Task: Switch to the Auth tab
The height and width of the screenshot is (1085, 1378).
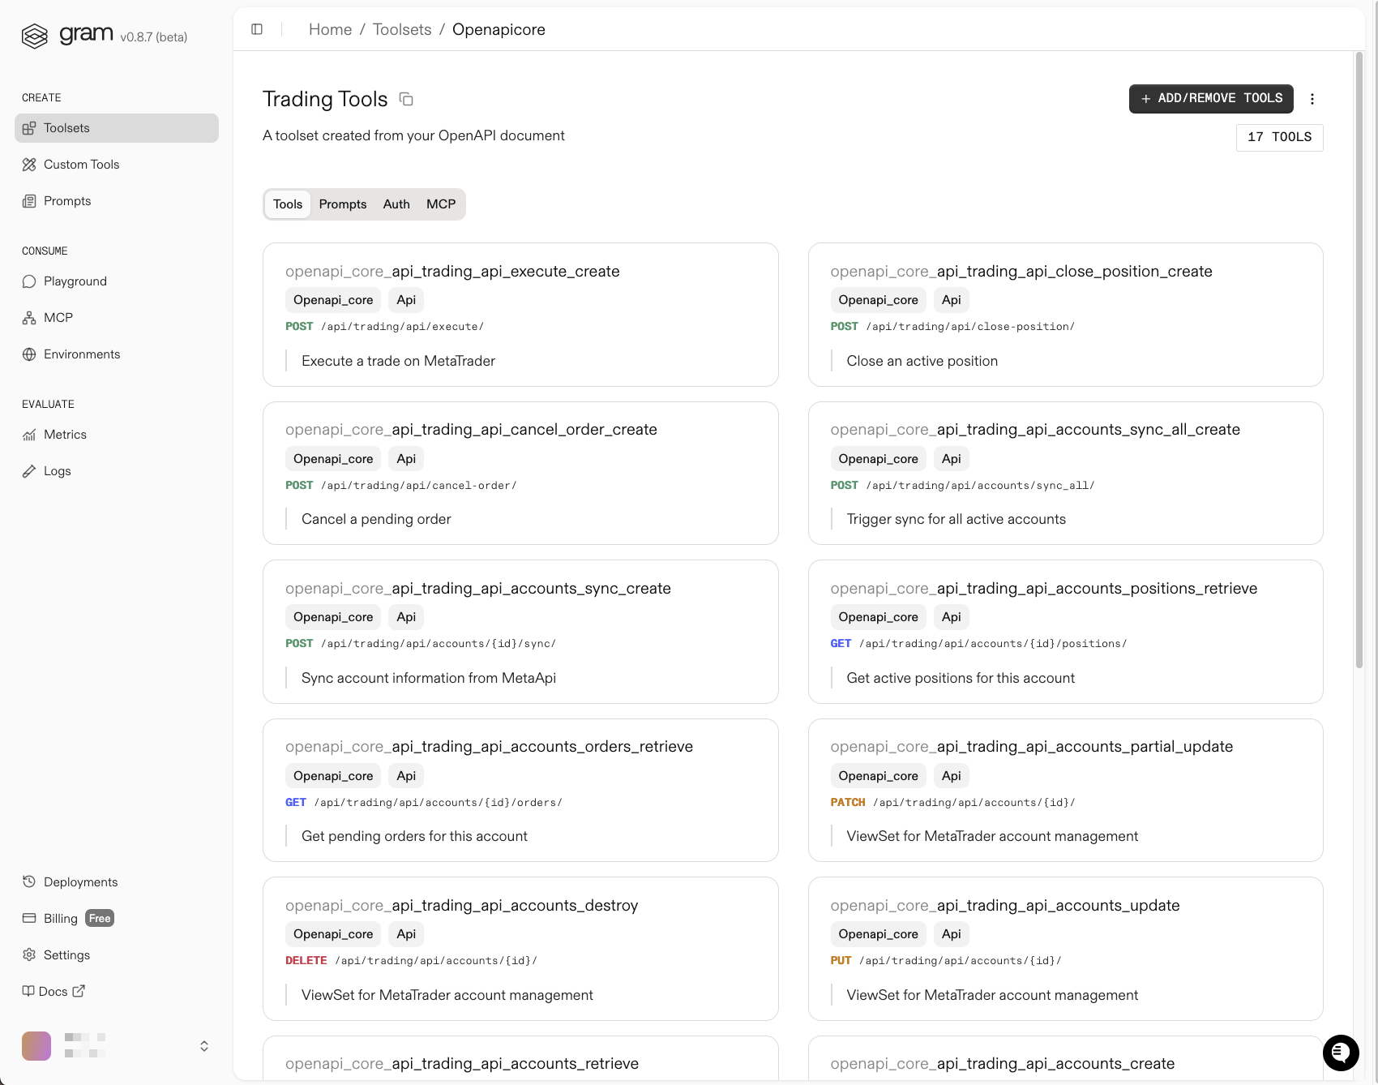Action: tap(396, 204)
